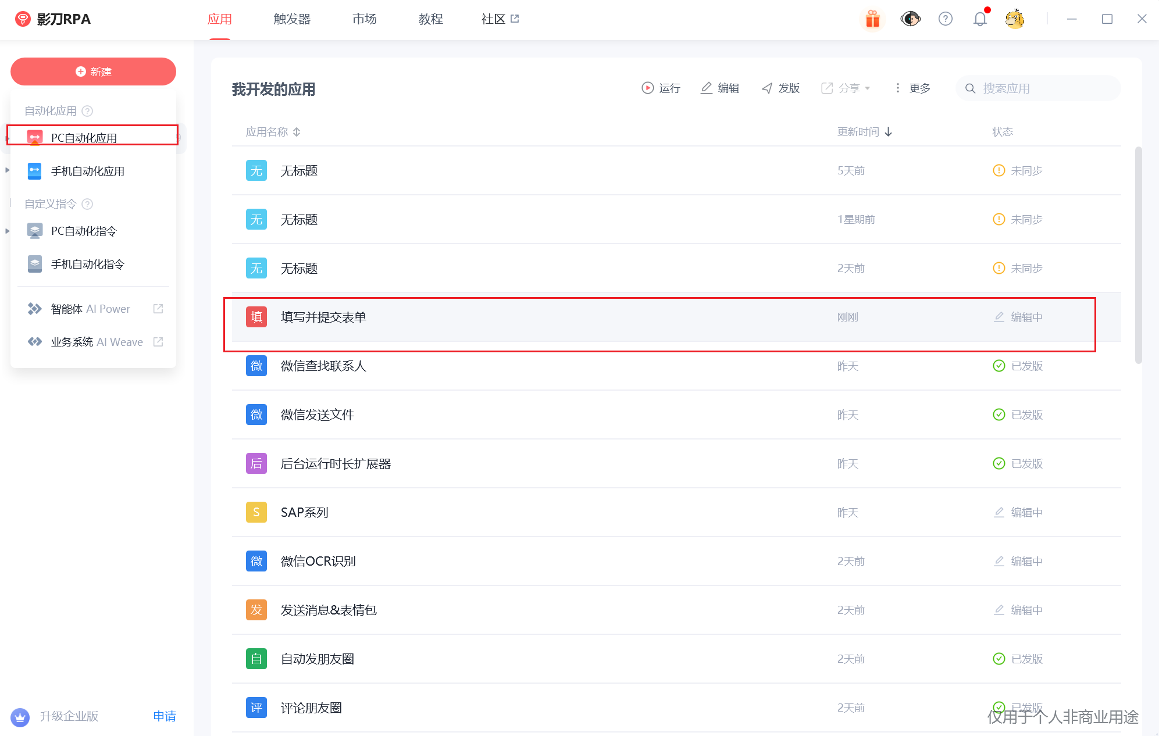Click the eye mascot icon in header

[x=910, y=19]
